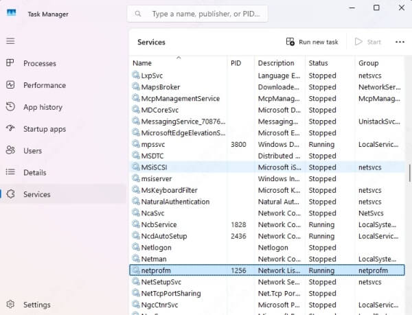Sort services by Status column
412x315 pixels.
[x=318, y=63]
